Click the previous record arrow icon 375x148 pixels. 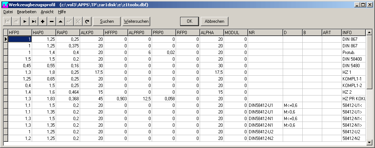click(16, 21)
